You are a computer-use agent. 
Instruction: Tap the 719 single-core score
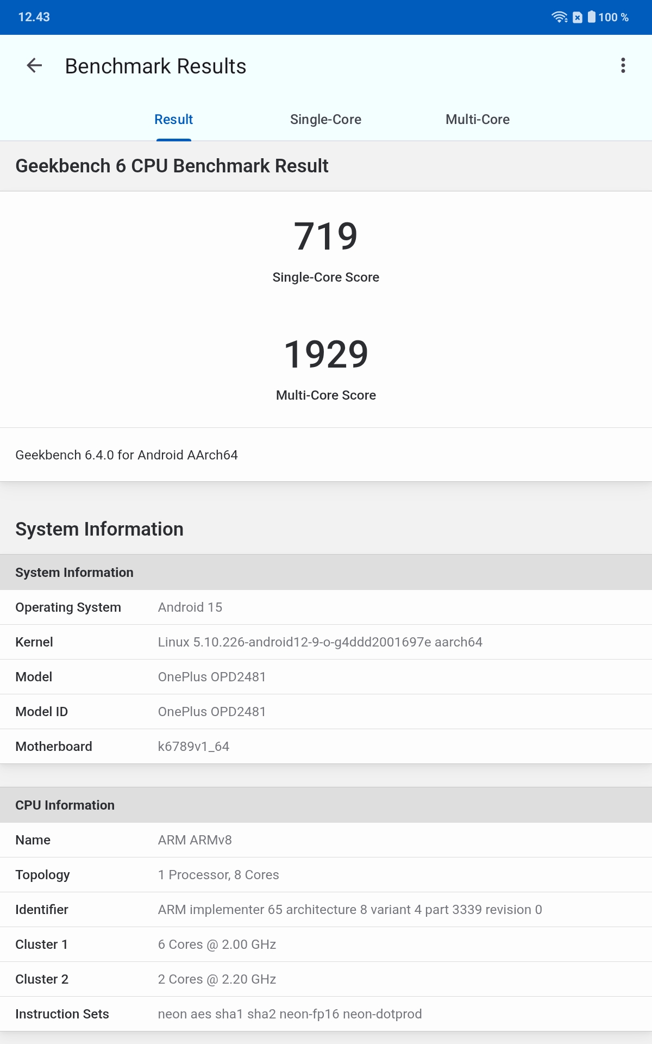pos(326,237)
